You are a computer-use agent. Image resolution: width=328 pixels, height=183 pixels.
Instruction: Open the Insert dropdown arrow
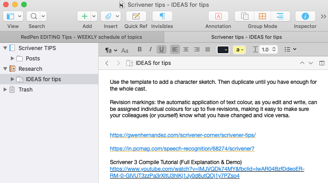click(118, 16)
